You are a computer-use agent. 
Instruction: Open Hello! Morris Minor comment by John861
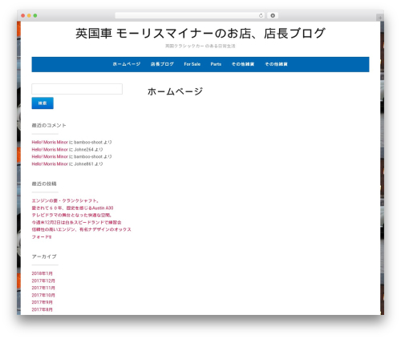click(x=50, y=163)
